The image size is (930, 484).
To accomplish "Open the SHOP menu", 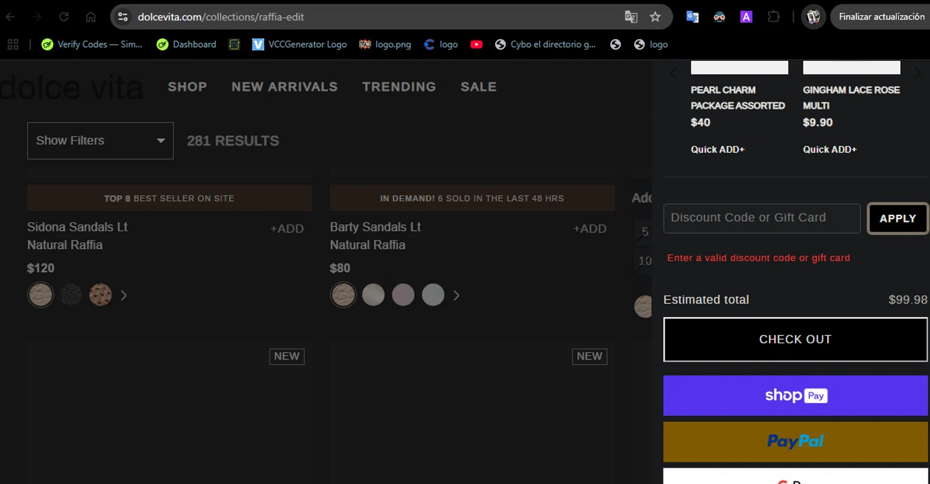I will click(x=187, y=87).
